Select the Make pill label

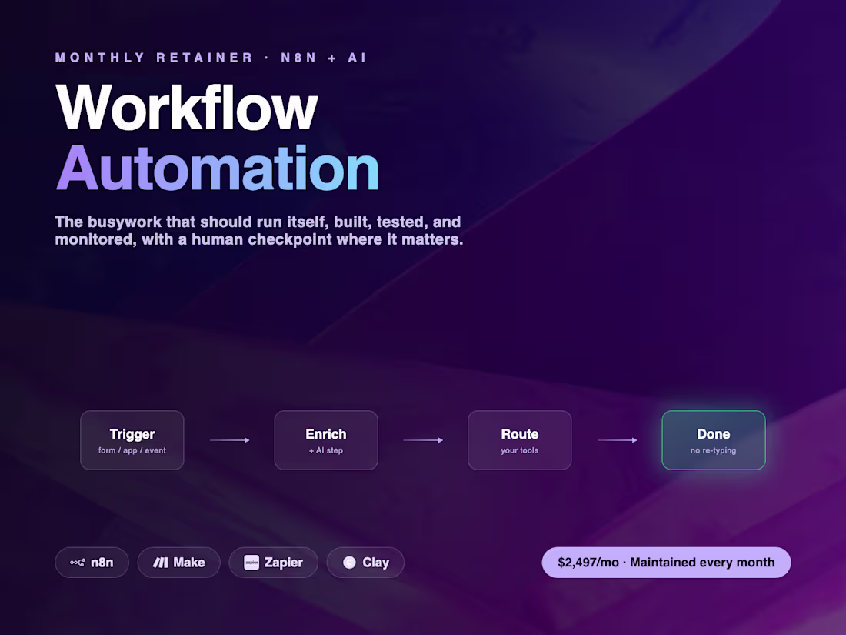tap(189, 563)
